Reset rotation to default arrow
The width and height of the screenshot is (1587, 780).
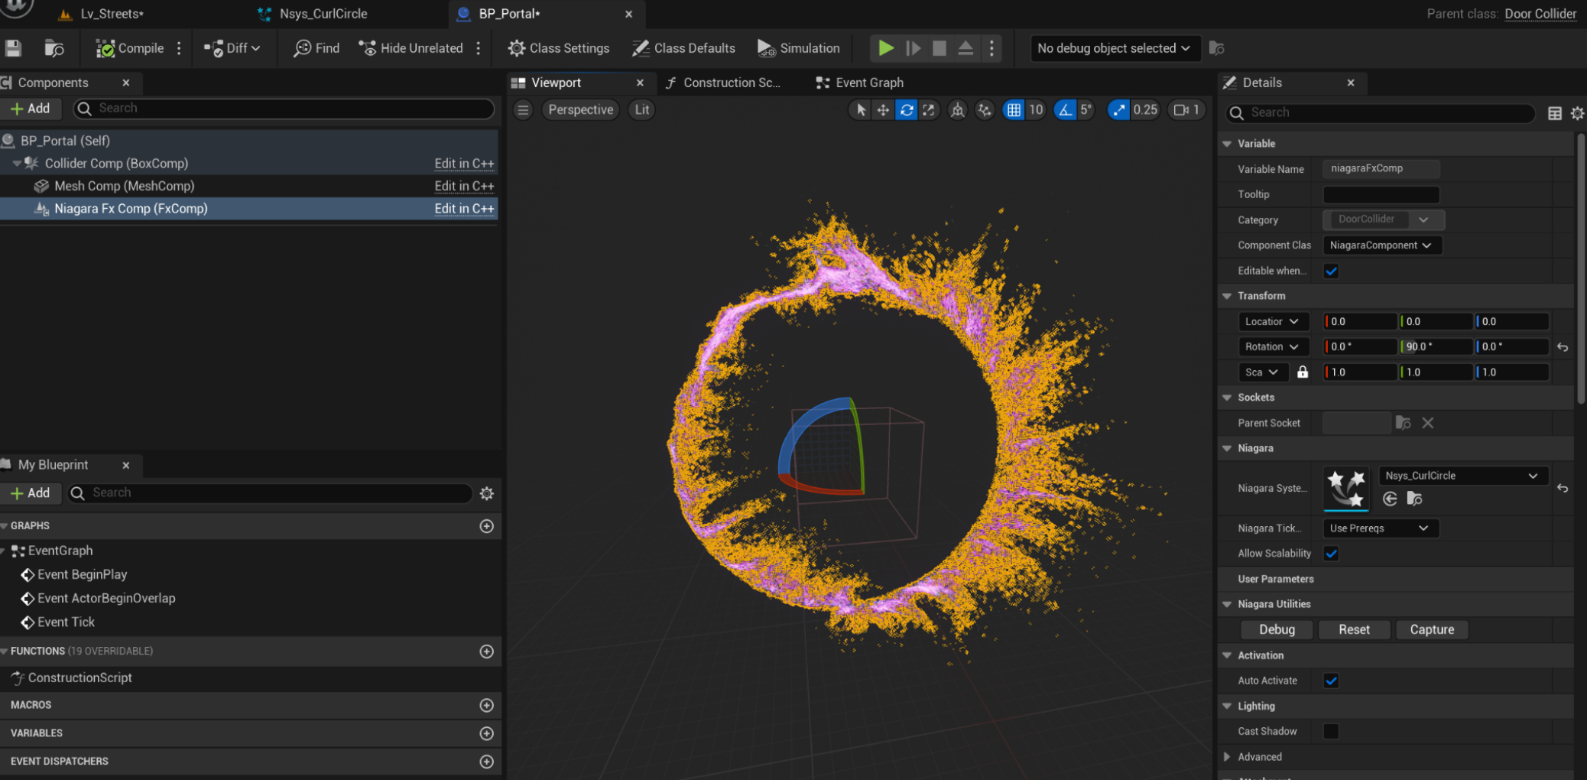point(1563,347)
